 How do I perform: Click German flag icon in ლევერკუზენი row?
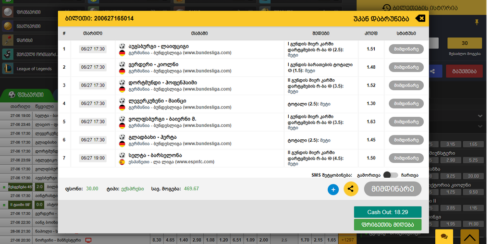[x=122, y=108]
